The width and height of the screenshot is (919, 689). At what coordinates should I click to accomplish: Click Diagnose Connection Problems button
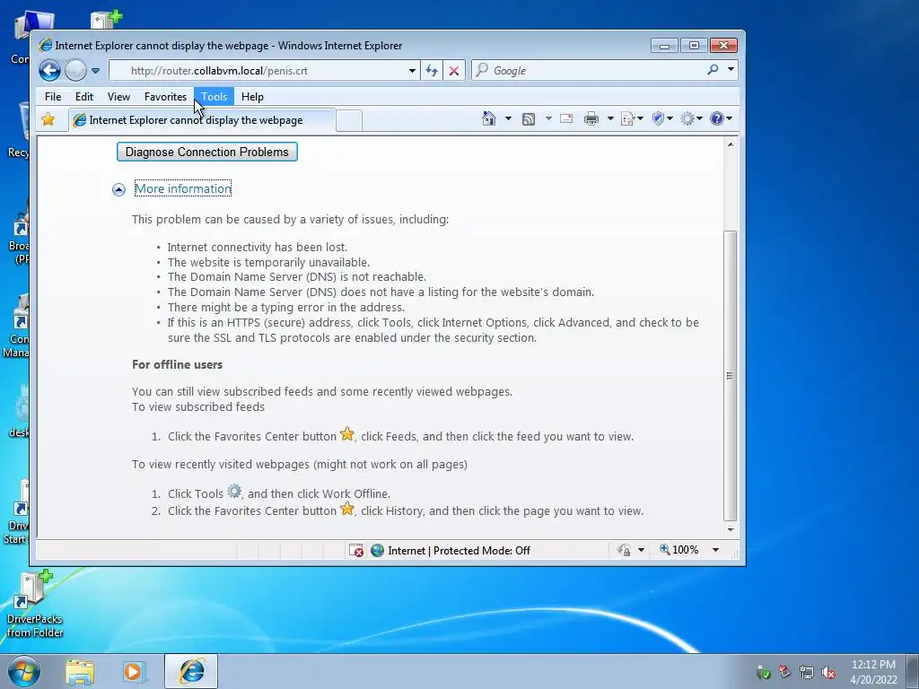pyautogui.click(x=207, y=152)
